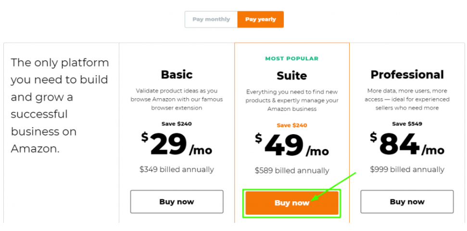Screen dimensions: 467x231
Task: Click the $589 billed annually text
Action: click(x=292, y=171)
